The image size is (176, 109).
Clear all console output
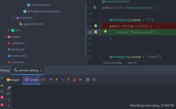tap(9, 88)
